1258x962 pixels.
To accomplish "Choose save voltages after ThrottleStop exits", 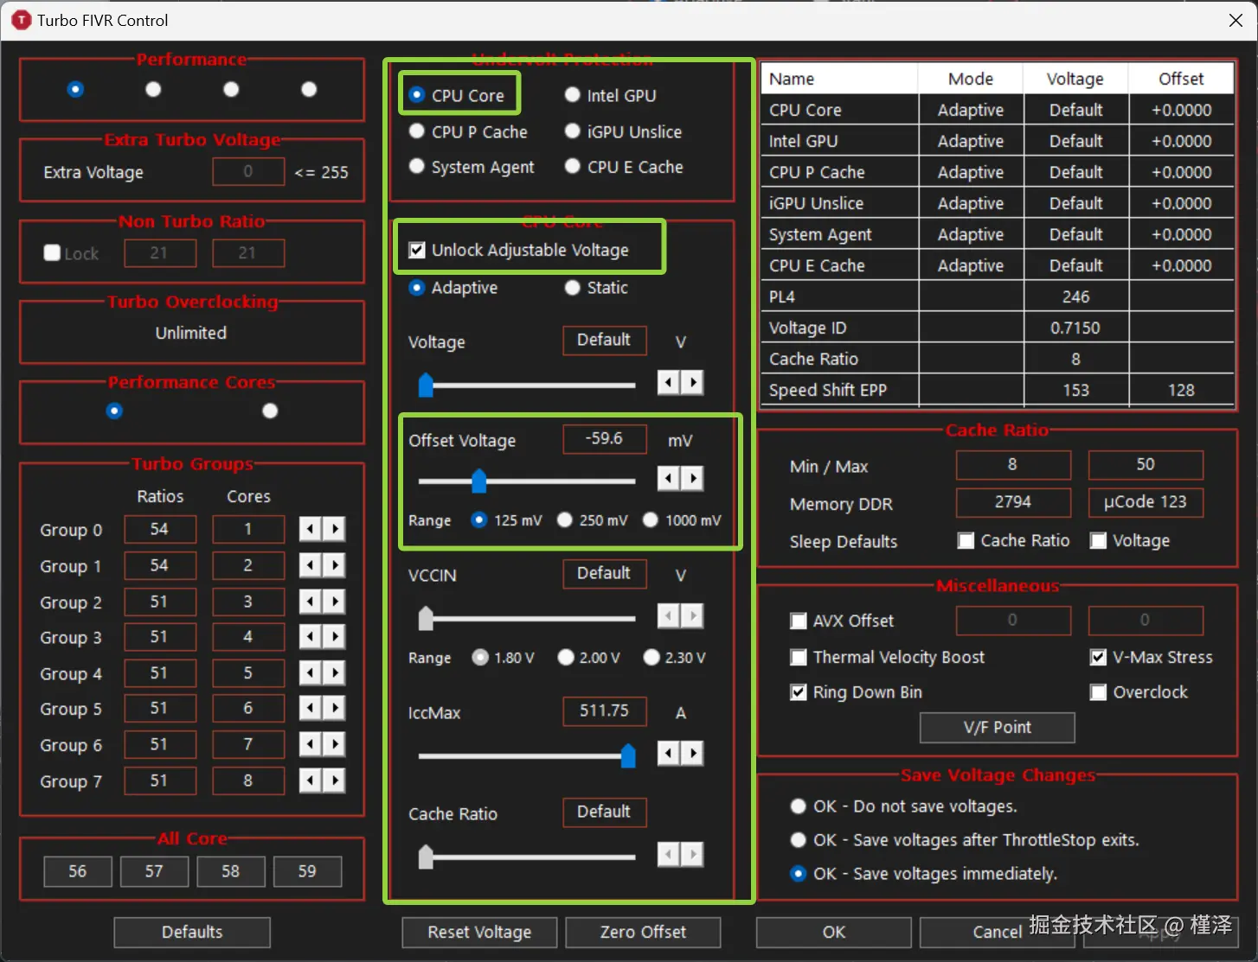I will 799,840.
